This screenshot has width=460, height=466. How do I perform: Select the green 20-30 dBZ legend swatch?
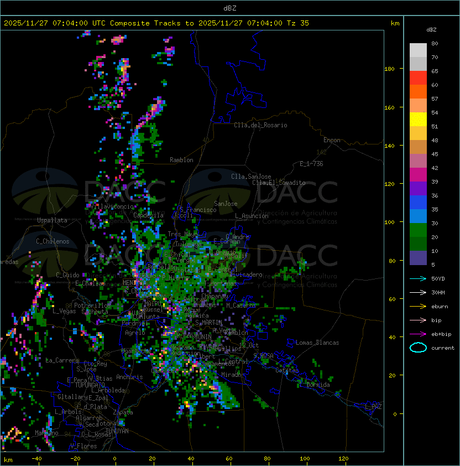pos(418,230)
